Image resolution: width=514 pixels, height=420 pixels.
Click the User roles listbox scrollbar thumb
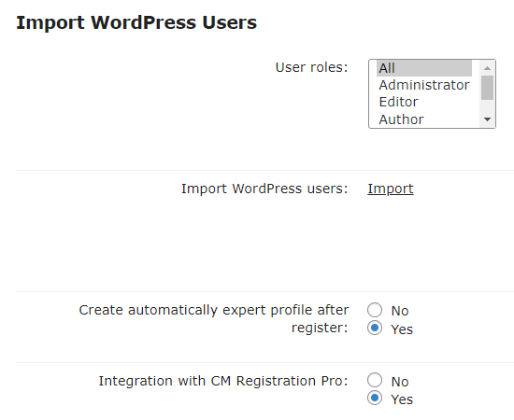coord(487,88)
